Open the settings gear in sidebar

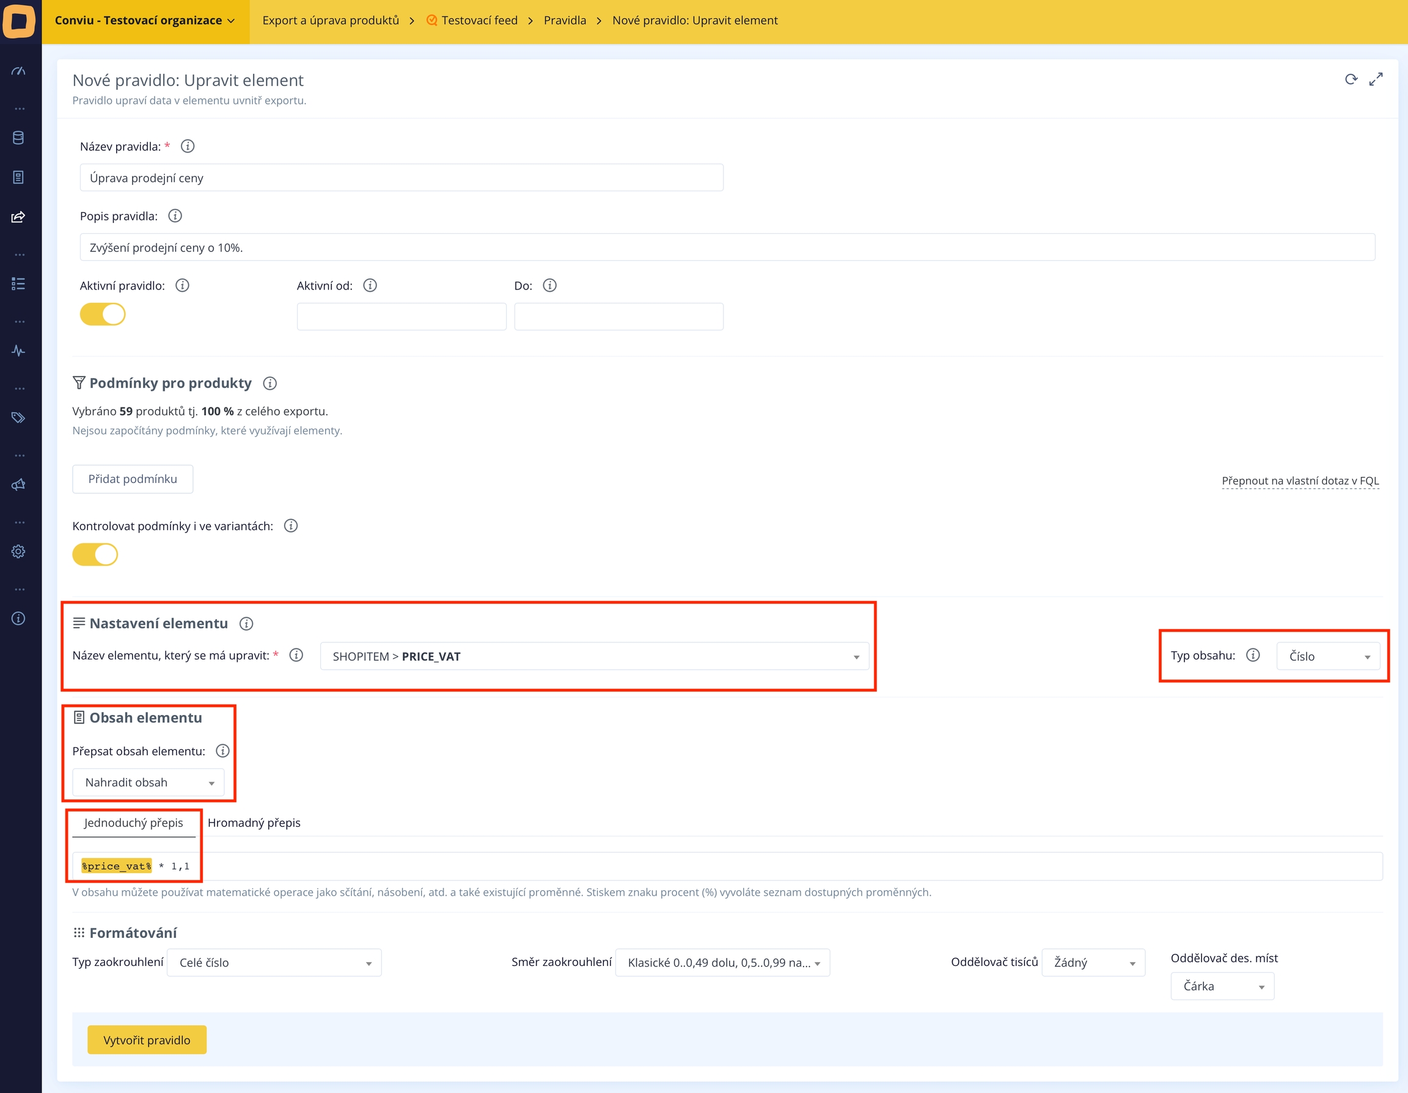coord(19,551)
